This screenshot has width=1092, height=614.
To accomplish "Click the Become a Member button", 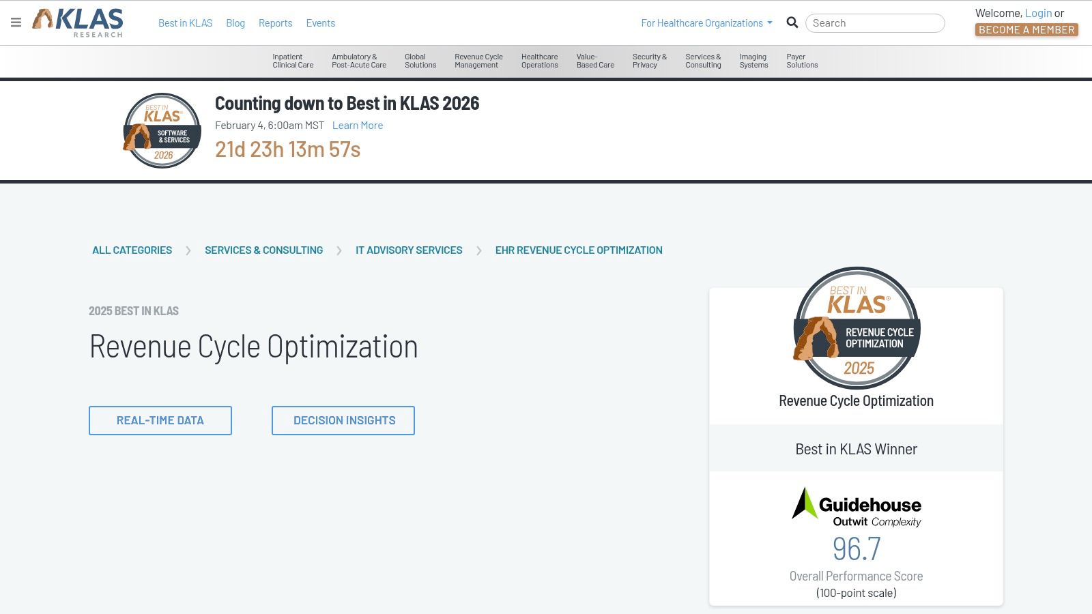I will (1026, 30).
